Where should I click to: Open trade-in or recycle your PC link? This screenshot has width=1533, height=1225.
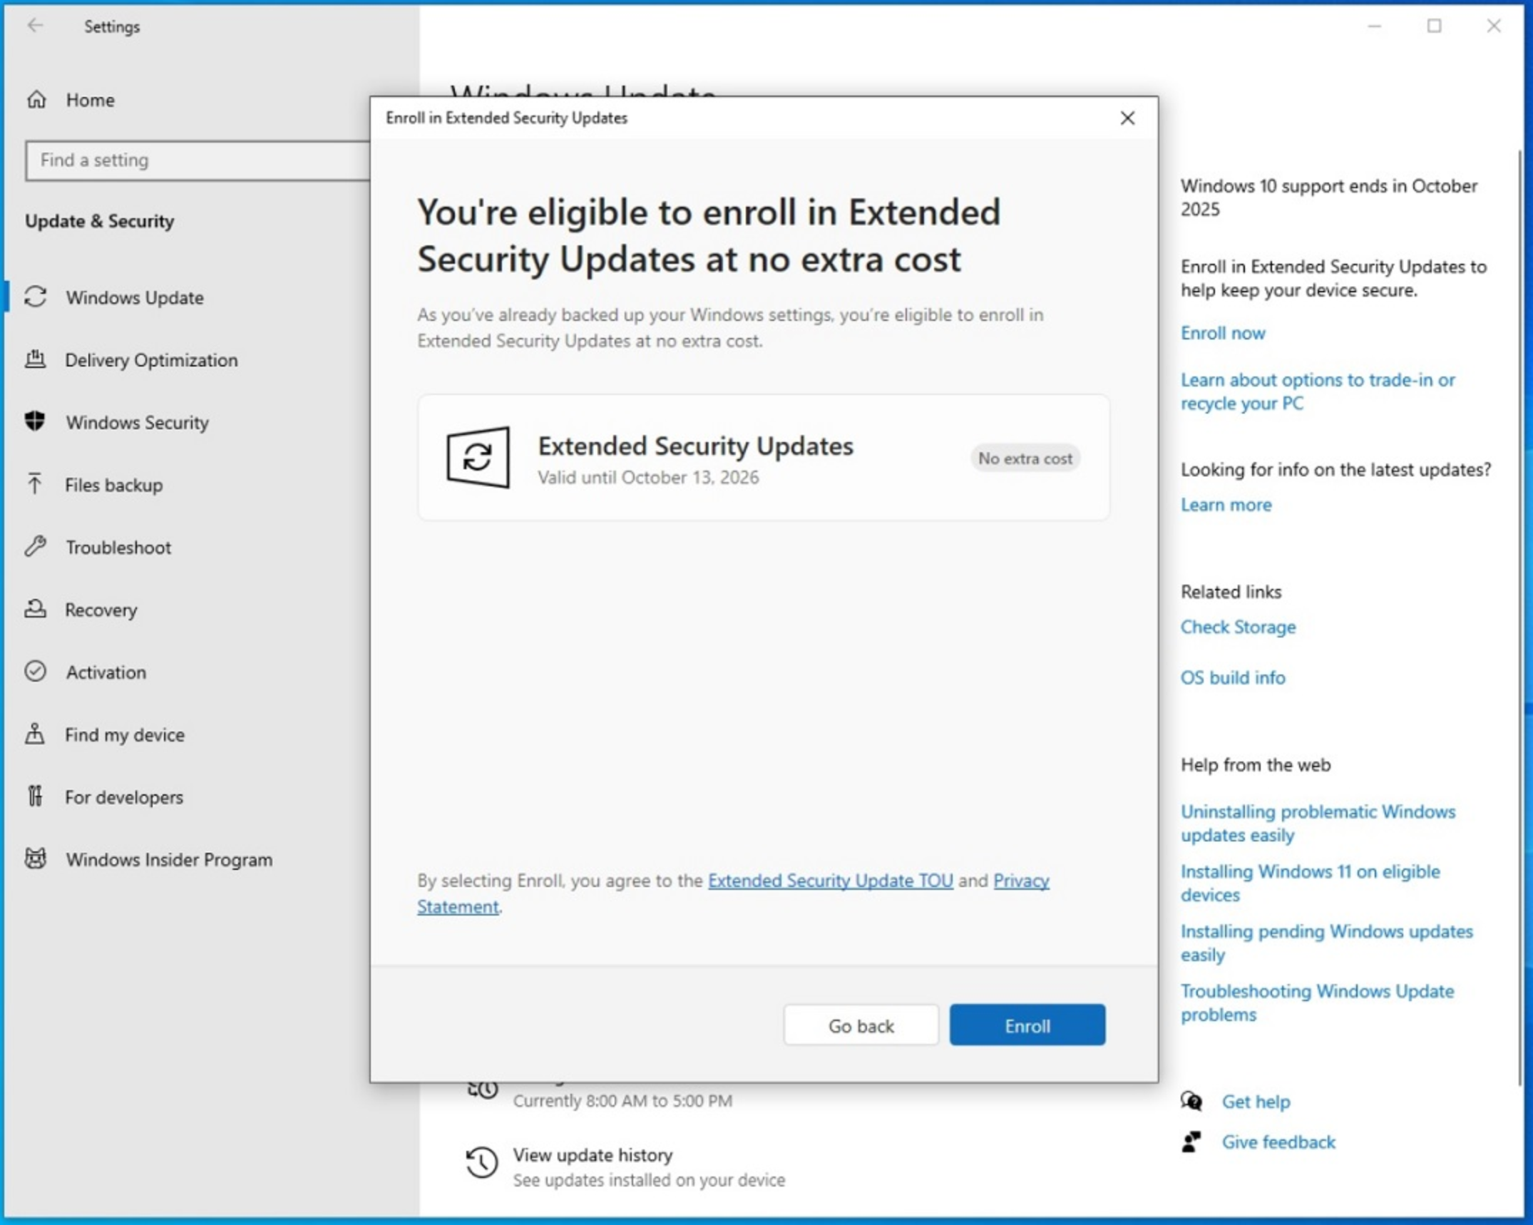[1318, 391]
